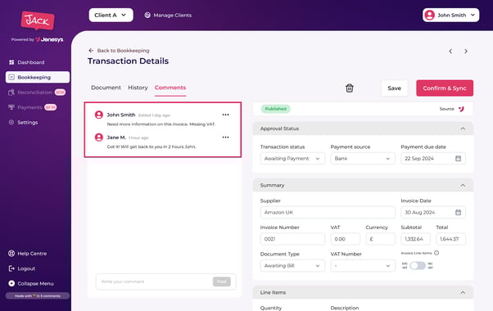Viewport: 493px width, 311px height.
Task: Open Settings from the sidebar
Action: click(x=23, y=123)
